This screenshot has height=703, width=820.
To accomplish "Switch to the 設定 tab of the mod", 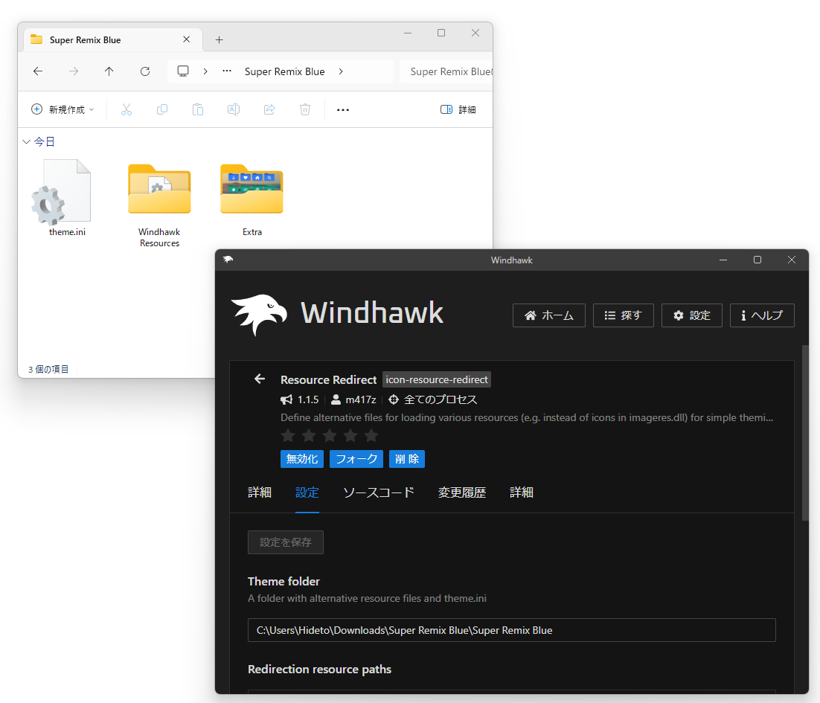I will 307,492.
